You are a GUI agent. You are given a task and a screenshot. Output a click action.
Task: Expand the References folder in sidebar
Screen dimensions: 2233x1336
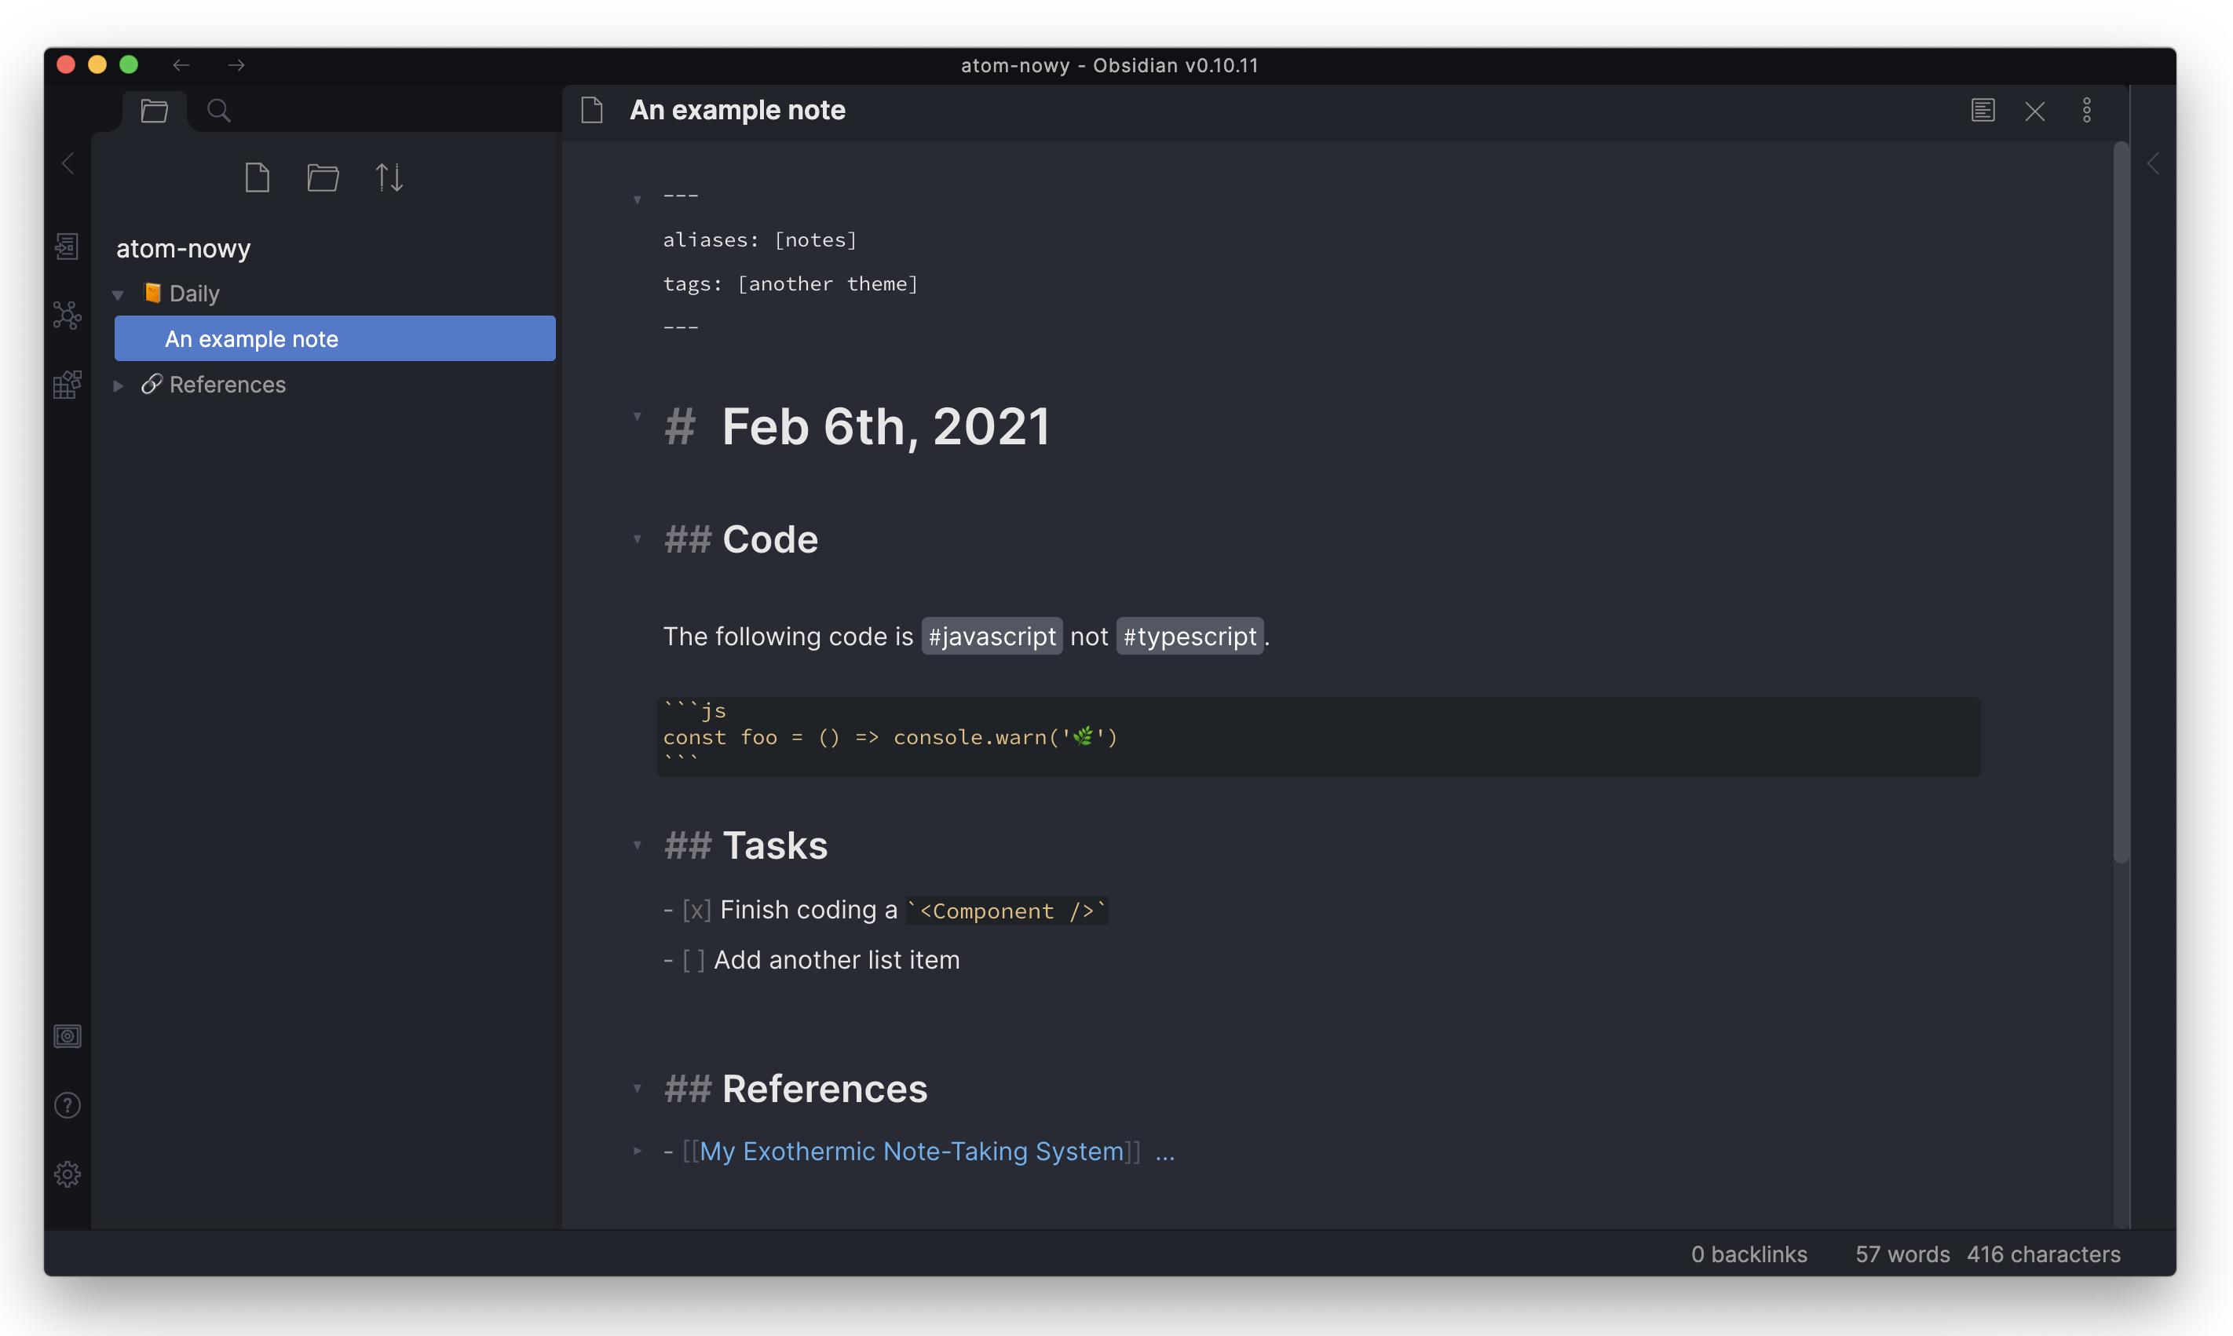tap(118, 385)
